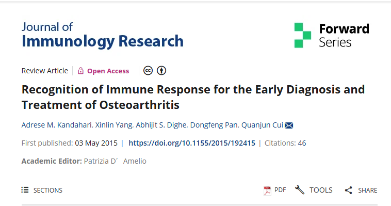Click the PDF document icon

267,191
